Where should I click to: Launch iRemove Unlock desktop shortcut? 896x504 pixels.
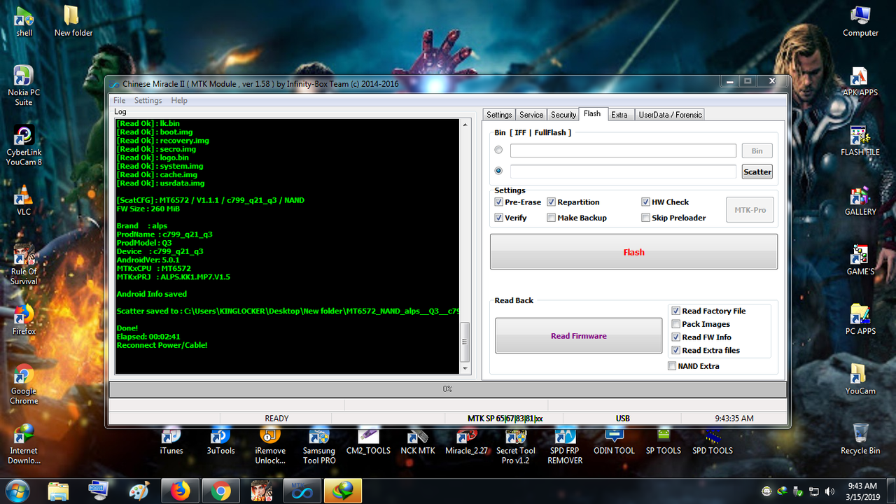pyautogui.click(x=270, y=446)
